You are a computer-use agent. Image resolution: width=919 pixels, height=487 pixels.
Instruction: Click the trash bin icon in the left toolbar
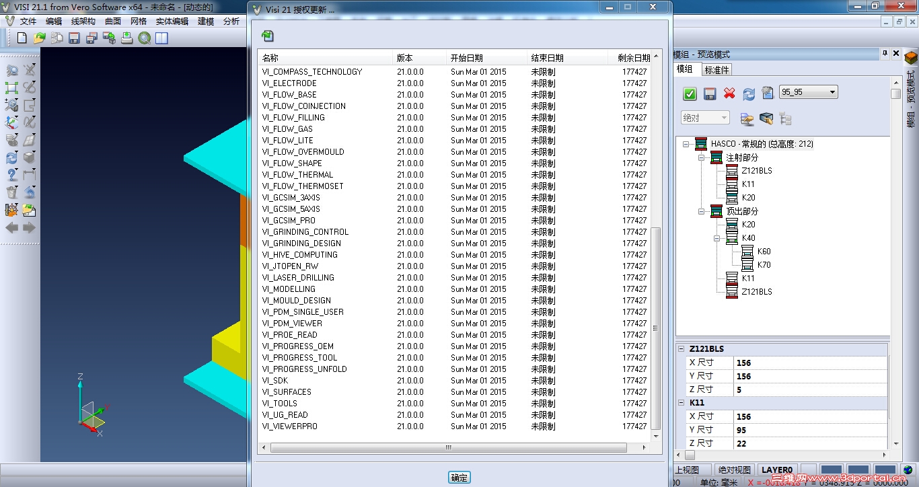(11, 192)
